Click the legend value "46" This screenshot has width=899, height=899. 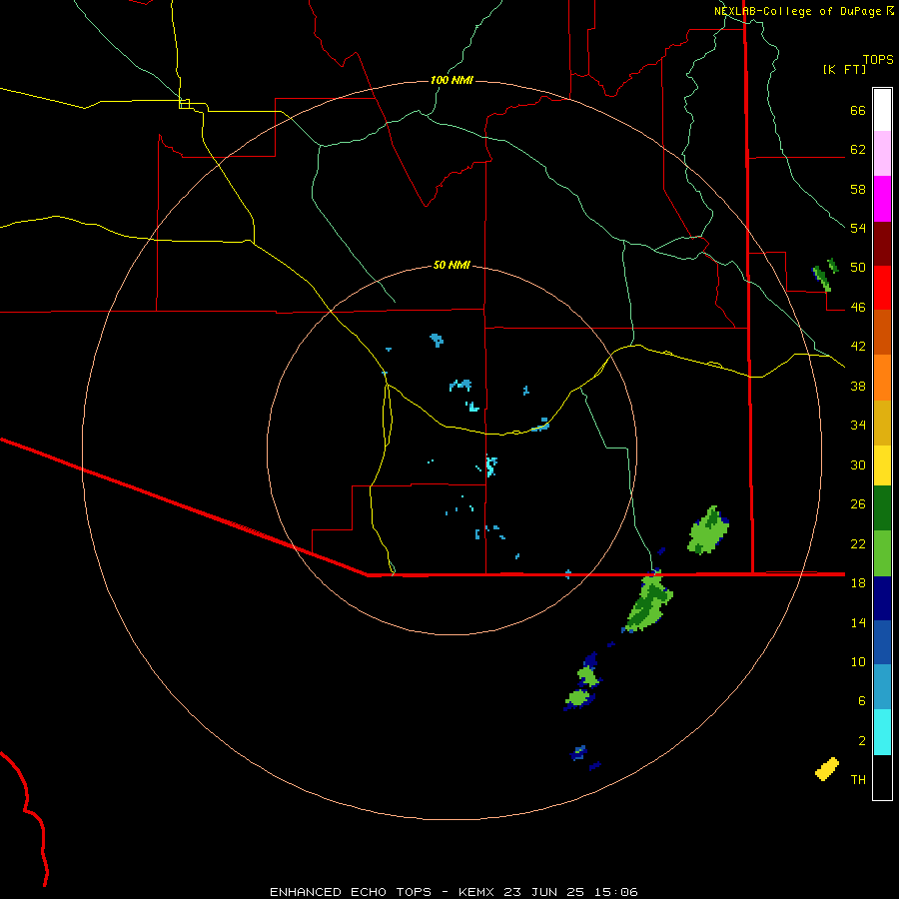(858, 308)
